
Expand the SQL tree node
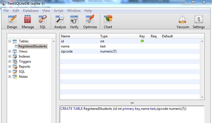point(10,71)
